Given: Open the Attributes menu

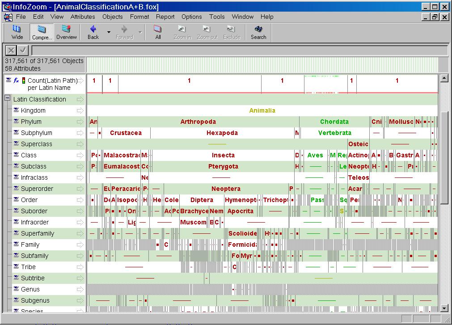Looking at the screenshot, I should [83, 17].
